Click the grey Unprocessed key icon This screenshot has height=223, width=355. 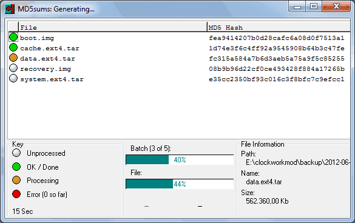click(x=16, y=153)
